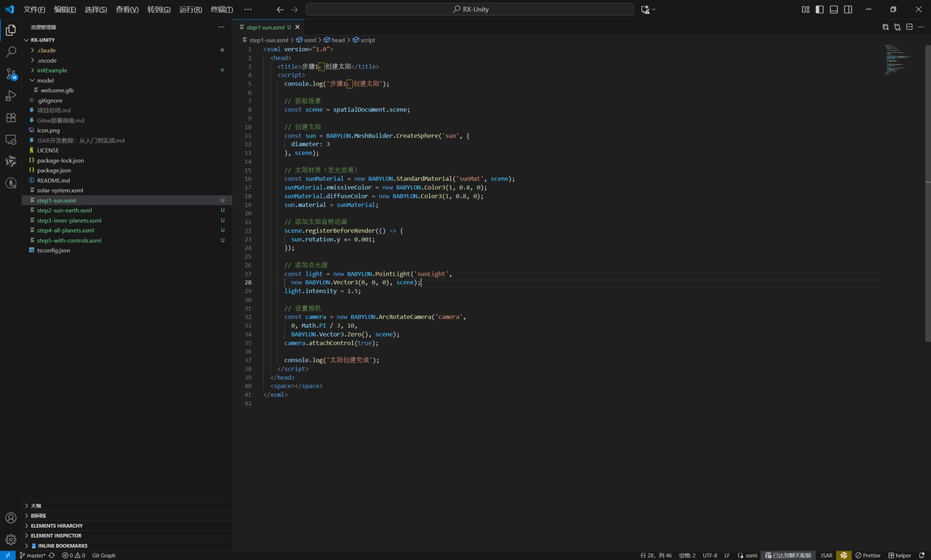
Task: Open the Extensions icon in the sidebar
Action: point(11,117)
